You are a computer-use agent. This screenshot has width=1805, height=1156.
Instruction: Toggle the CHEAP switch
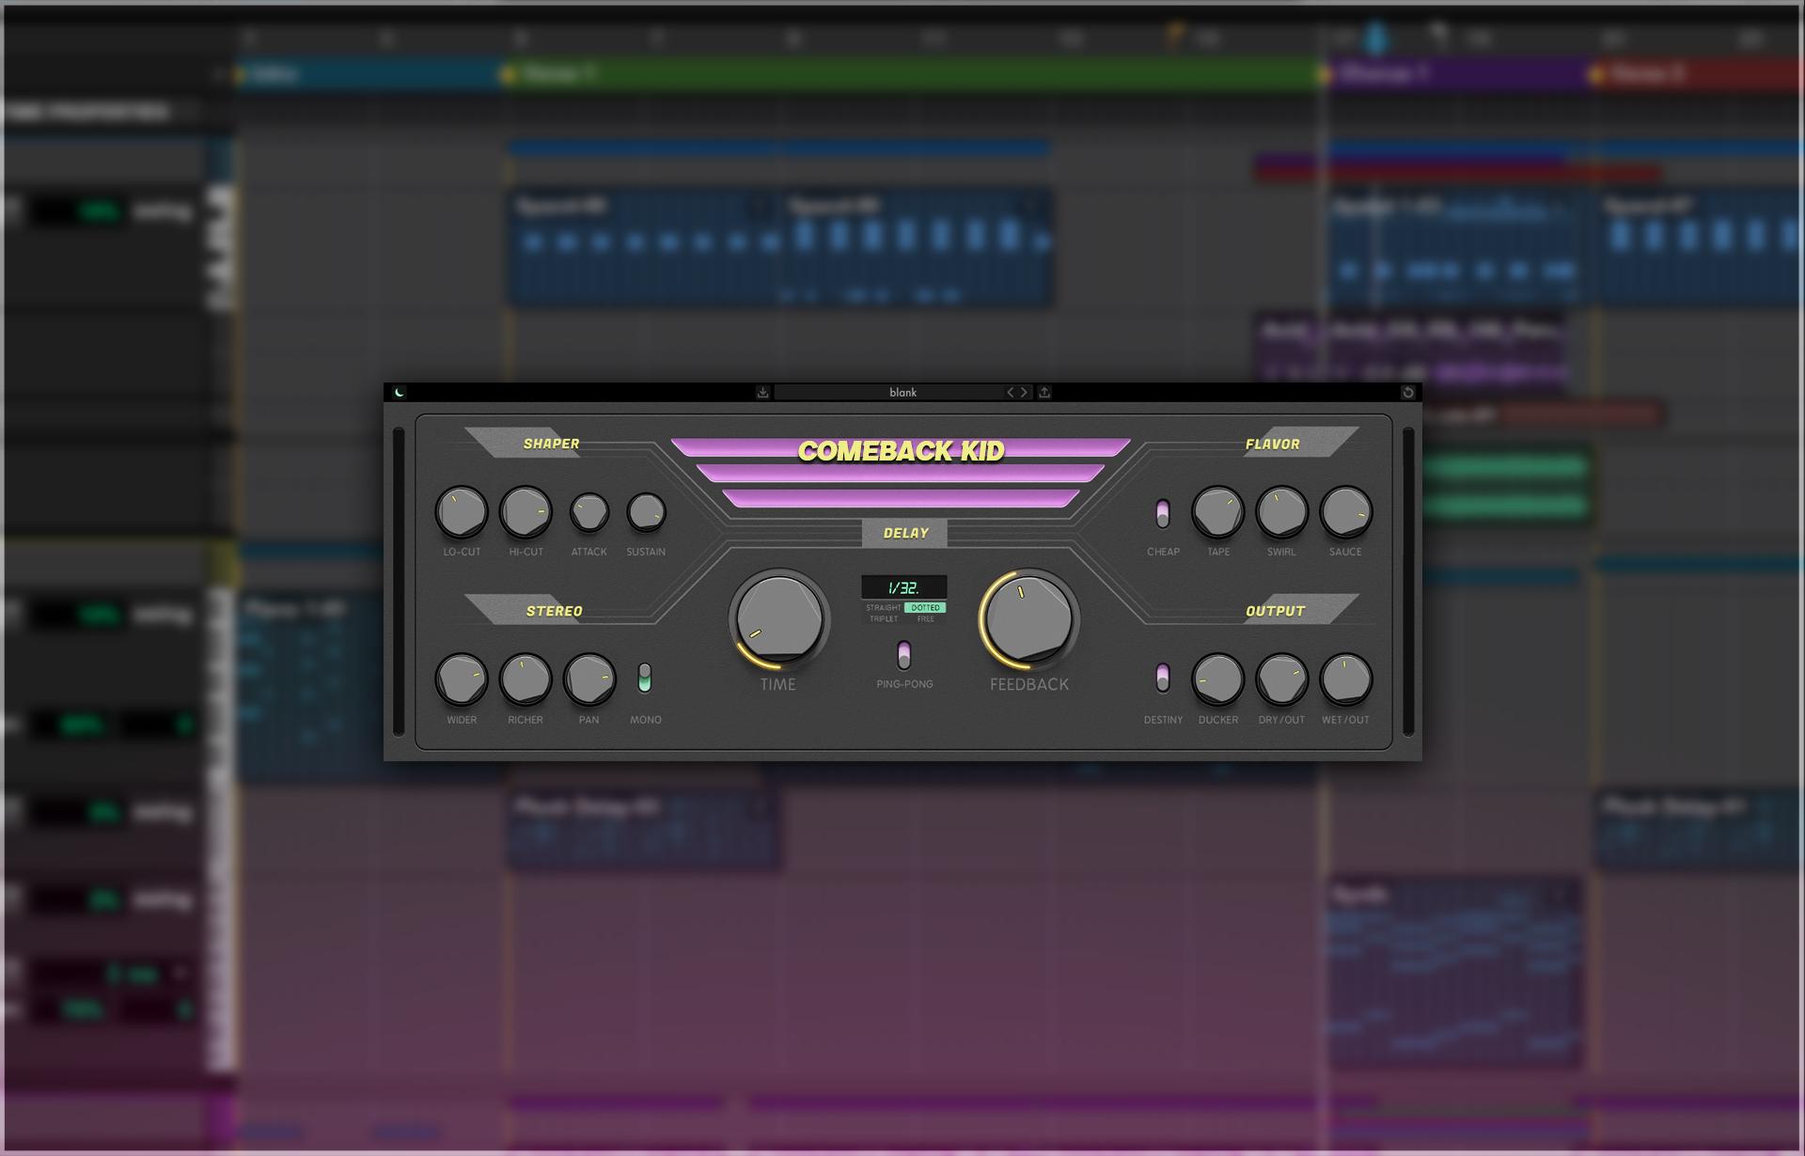[x=1163, y=514]
